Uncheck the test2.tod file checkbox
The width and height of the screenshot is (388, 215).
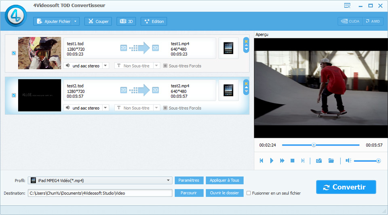tap(14, 95)
